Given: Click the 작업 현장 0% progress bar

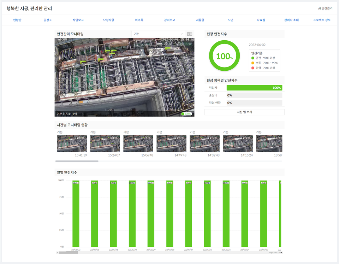Looking at the screenshot, I should [255, 103].
